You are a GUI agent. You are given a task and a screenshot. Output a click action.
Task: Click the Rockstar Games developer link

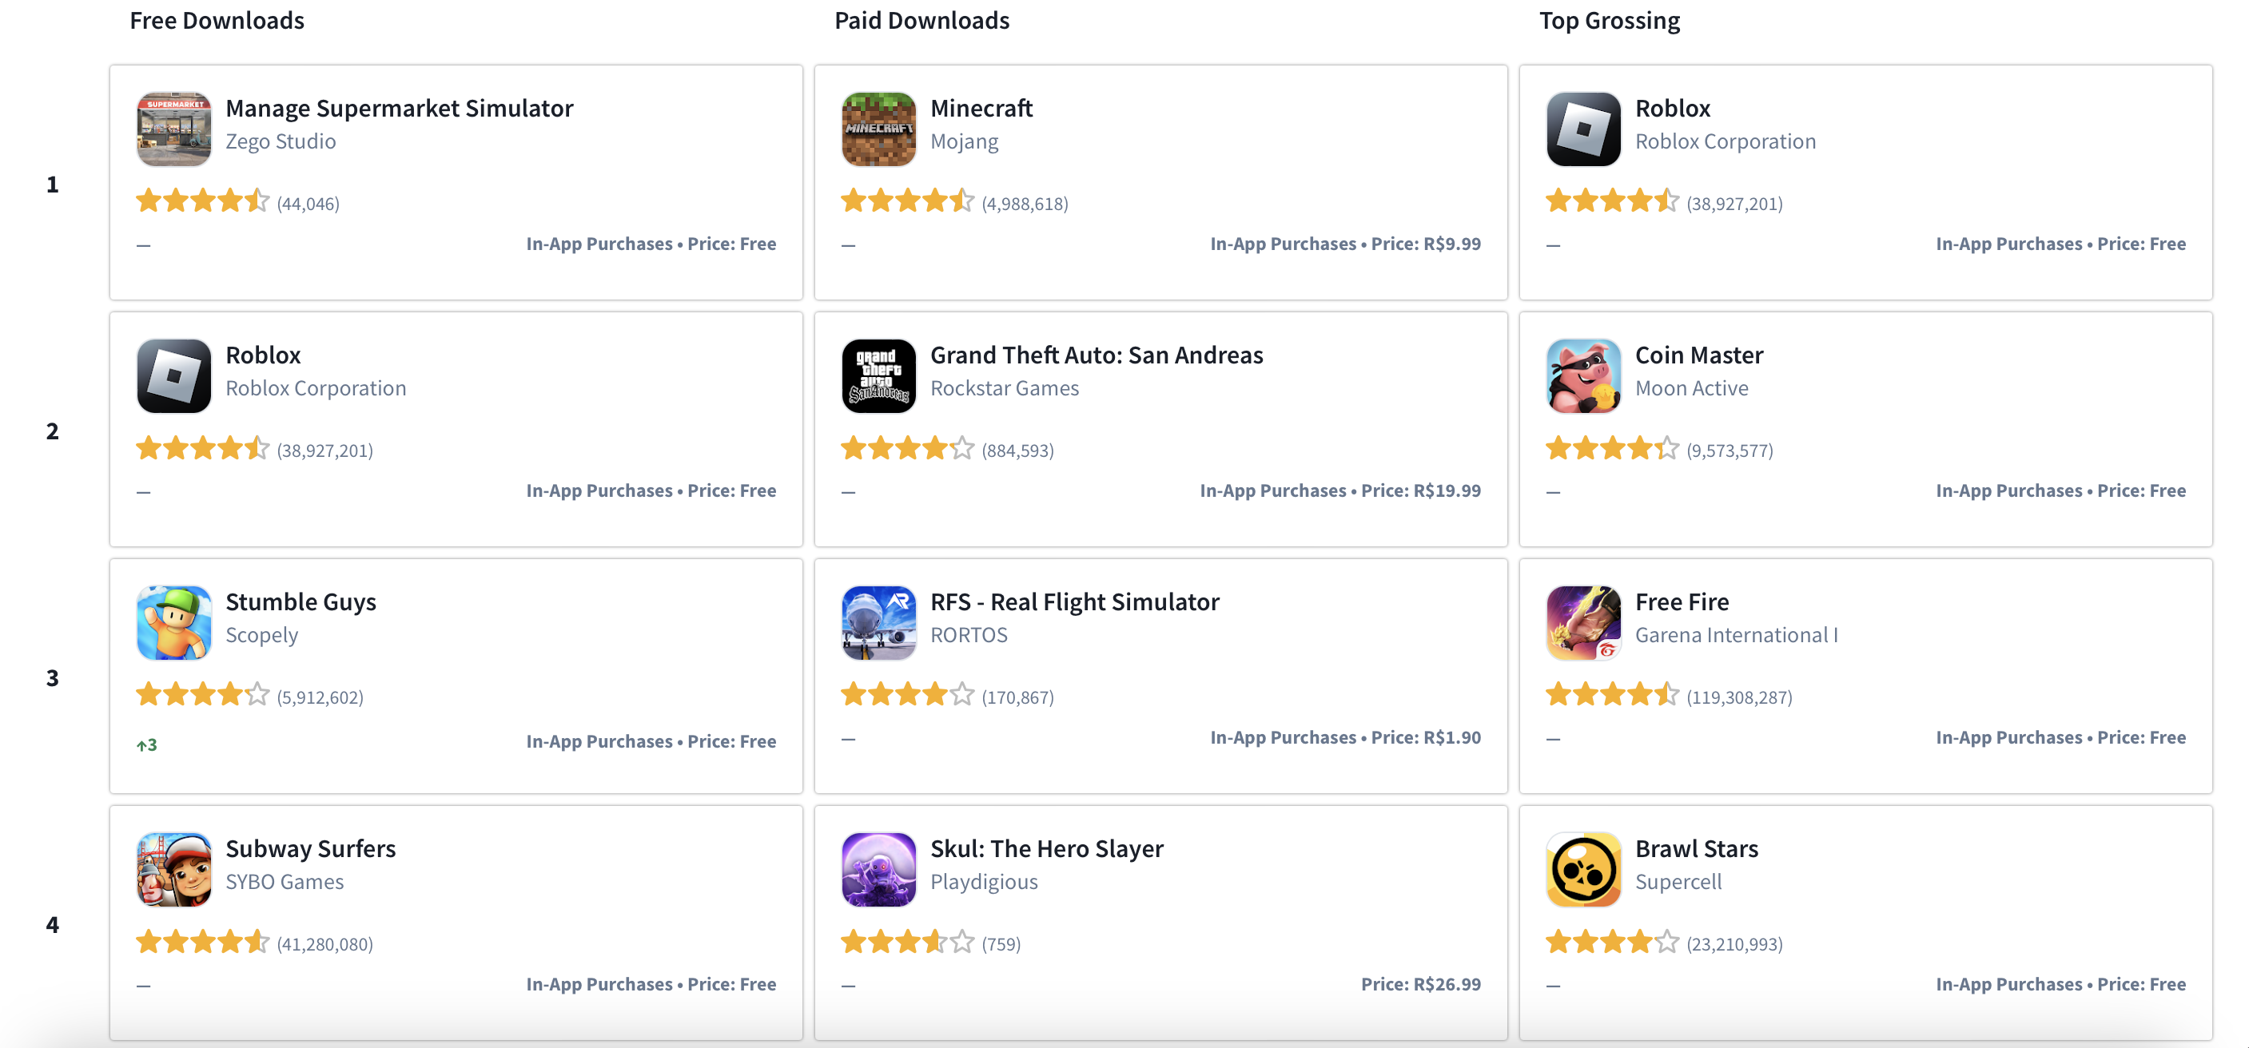pos(1004,387)
